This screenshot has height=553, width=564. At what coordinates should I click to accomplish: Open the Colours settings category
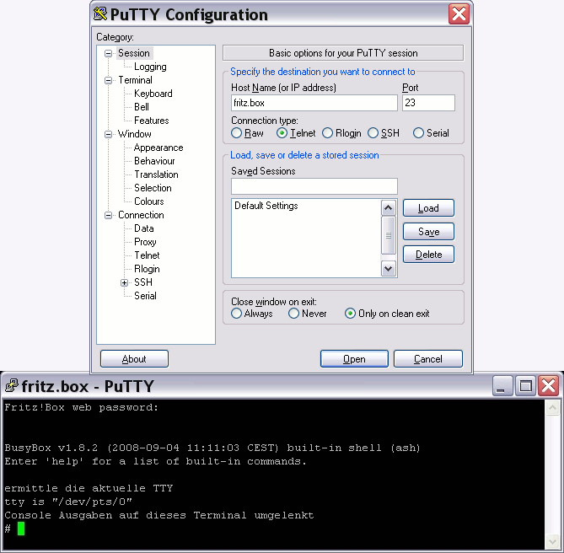click(149, 201)
